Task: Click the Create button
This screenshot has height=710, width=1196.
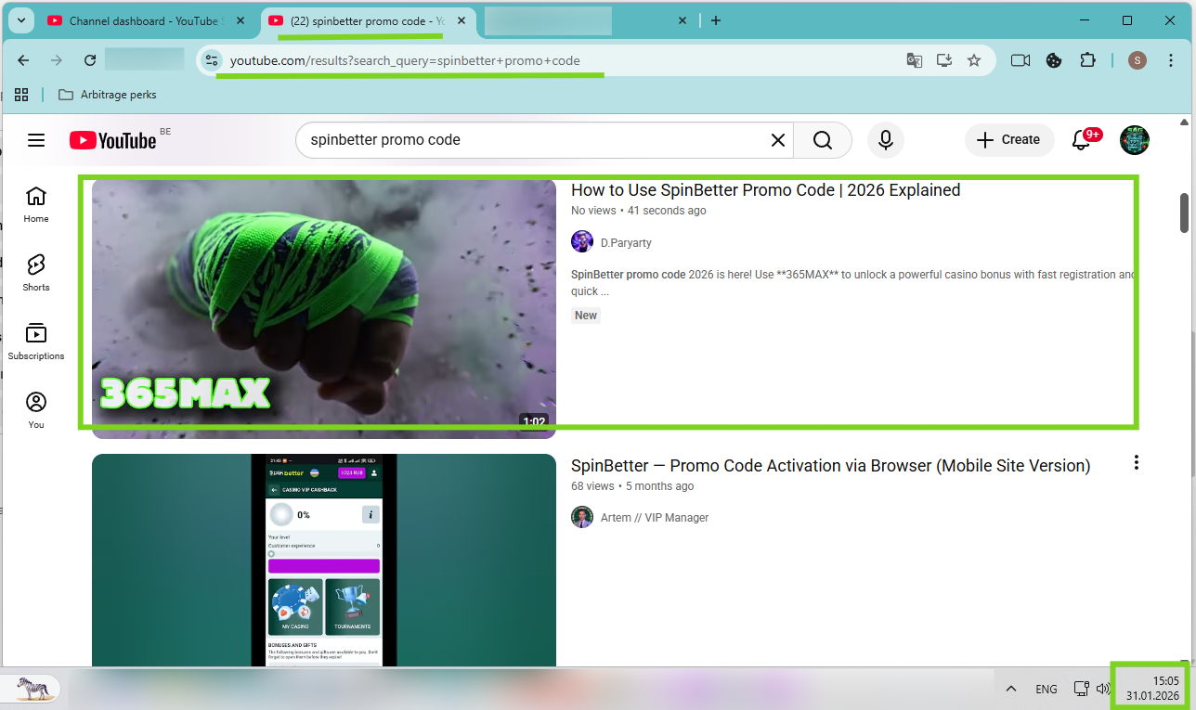Action: 1009,140
